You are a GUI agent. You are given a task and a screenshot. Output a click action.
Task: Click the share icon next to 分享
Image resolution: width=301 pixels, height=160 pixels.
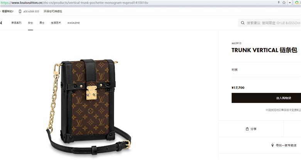[247, 129]
